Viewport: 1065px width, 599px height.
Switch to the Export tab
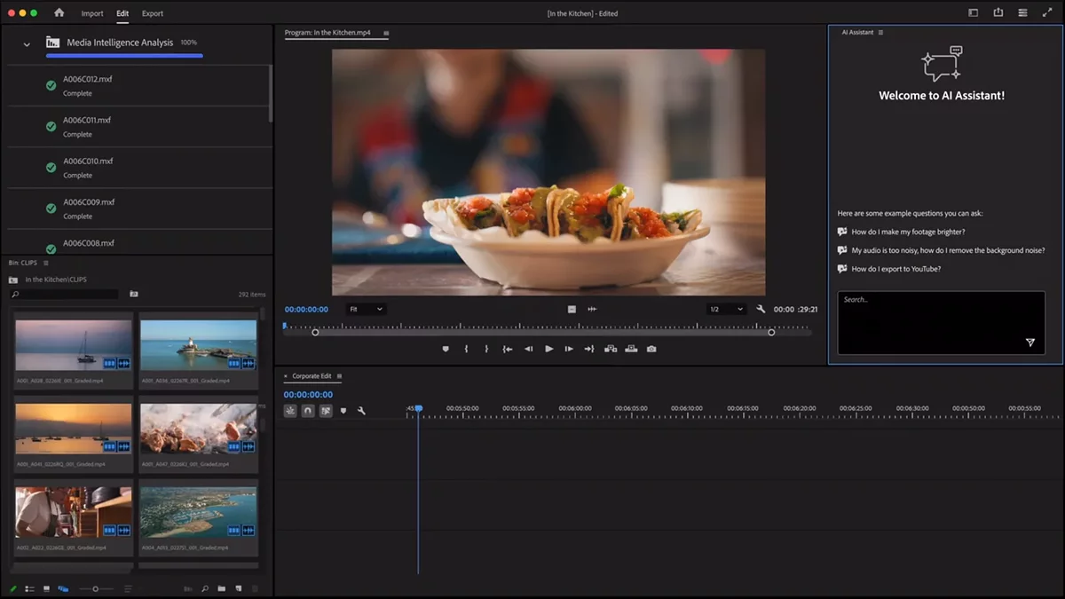[153, 13]
